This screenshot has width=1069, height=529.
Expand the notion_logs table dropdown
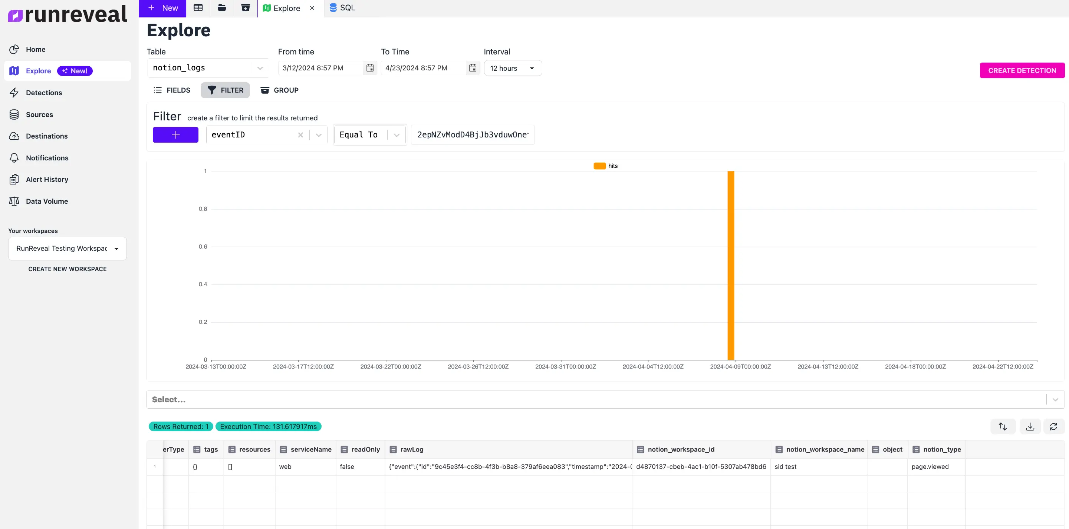[260, 68]
